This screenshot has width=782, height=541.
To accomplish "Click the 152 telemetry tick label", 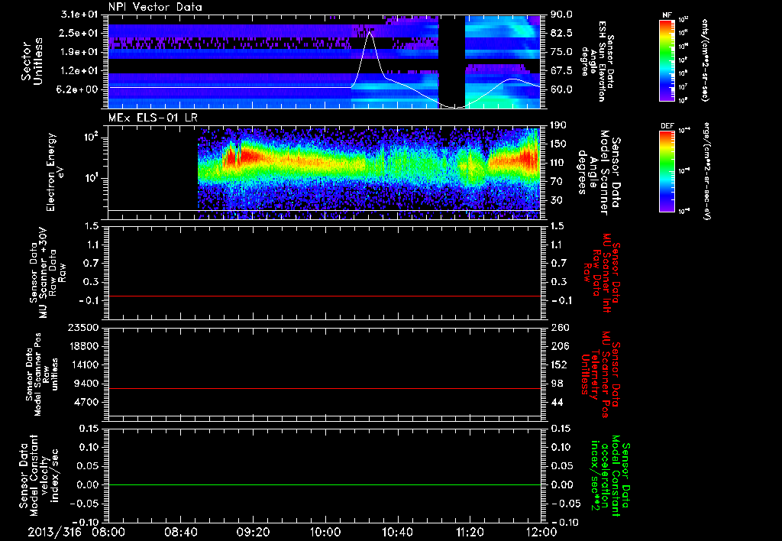I will point(558,365).
